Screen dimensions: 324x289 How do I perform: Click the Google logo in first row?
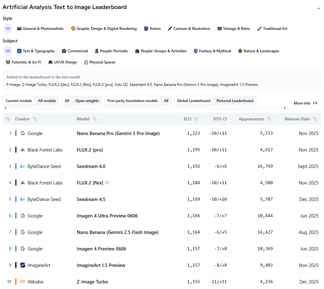[x=23, y=133]
